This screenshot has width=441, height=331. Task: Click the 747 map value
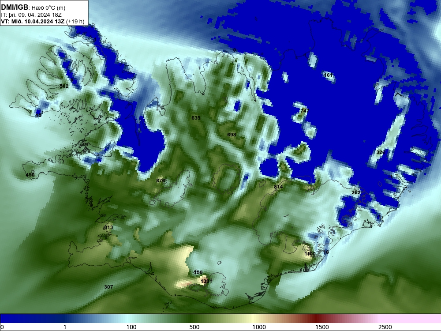coord(304,111)
